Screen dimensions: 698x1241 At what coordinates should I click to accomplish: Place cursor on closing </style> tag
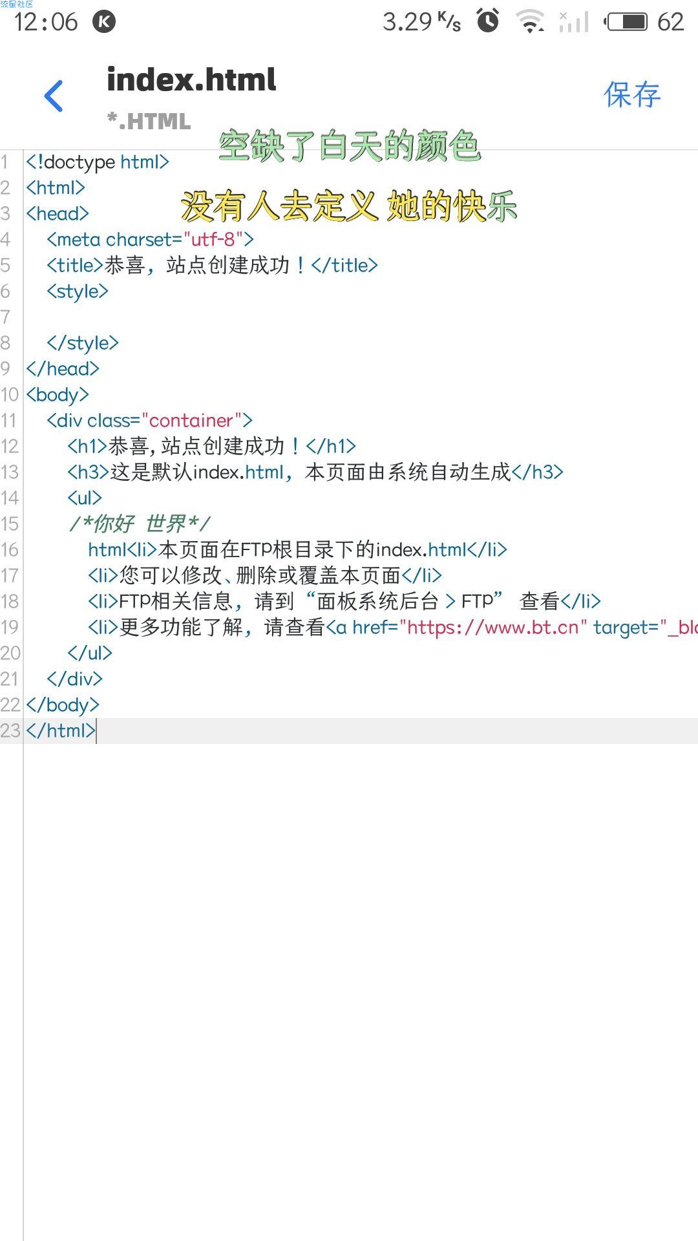(83, 343)
